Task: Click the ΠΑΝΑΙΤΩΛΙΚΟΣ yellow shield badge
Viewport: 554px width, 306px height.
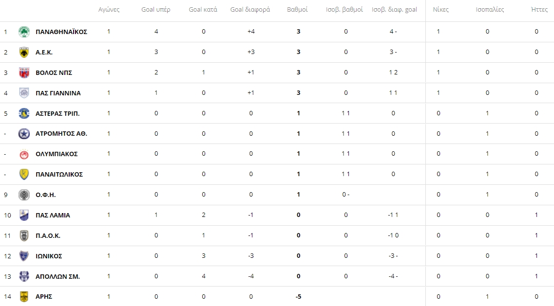Action: pyautogui.click(x=24, y=174)
